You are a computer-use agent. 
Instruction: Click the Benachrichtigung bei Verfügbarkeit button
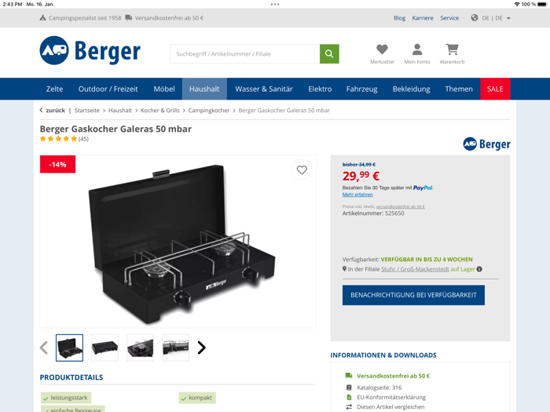pyautogui.click(x=413, y=295)
